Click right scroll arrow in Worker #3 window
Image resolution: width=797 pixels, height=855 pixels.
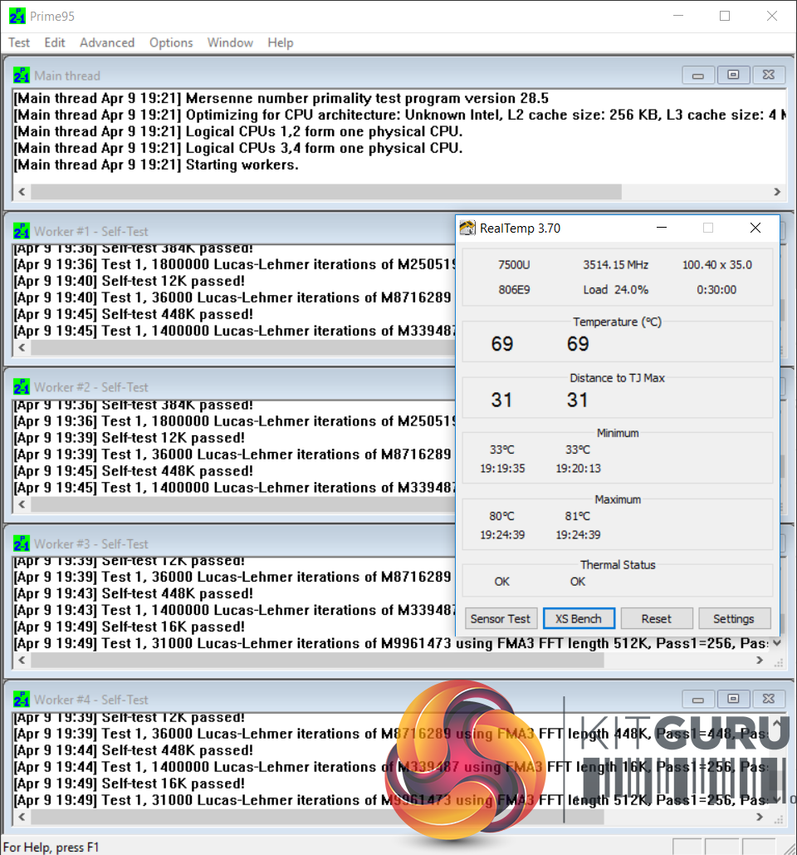point(760,660)
